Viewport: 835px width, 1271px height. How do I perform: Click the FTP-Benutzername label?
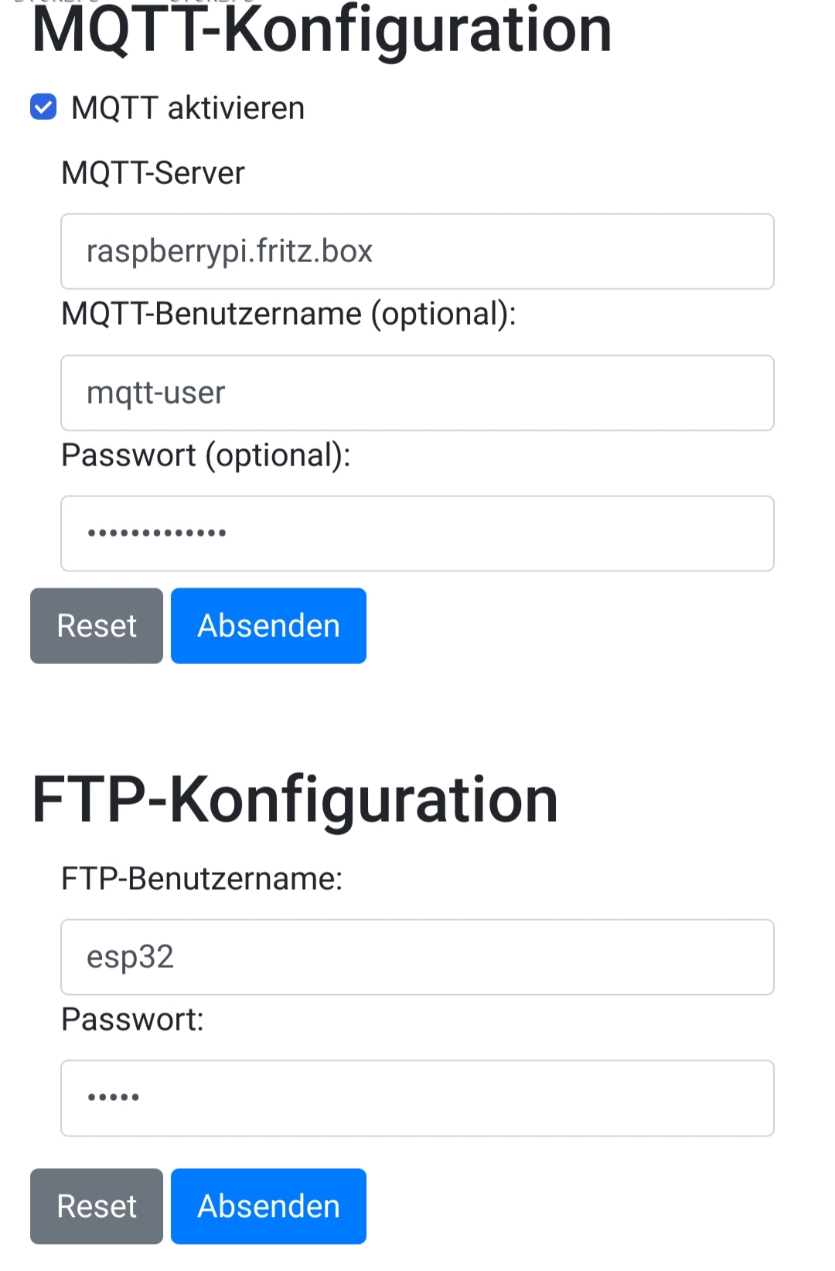(202, 878)
